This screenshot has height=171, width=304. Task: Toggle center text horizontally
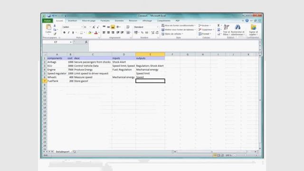108,33
